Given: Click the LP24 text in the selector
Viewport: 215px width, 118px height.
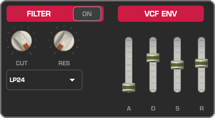Looking at the screenshot, I should (17, 80).
